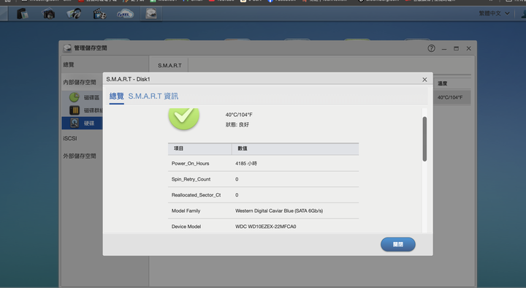The height and width of the screenshot is (288, 526).
Task: Click the green 磁碟區 volume pie icon
Action: coord(74,97)
